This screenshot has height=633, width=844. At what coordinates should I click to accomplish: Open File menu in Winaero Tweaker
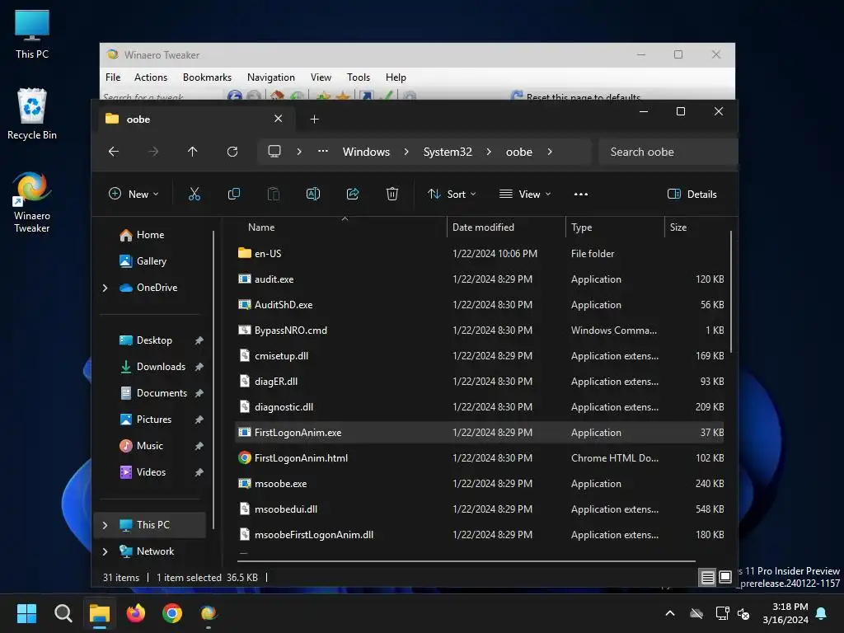(113, 77)
